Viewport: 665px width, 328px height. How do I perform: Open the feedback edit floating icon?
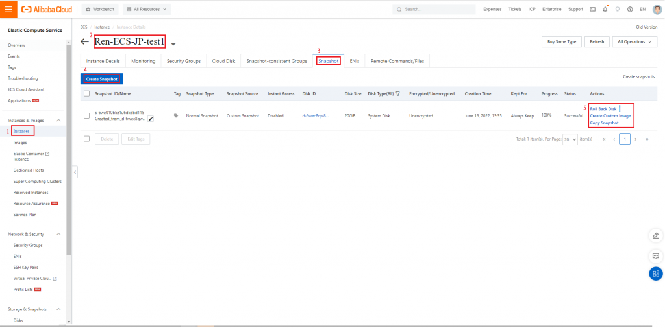656,236
